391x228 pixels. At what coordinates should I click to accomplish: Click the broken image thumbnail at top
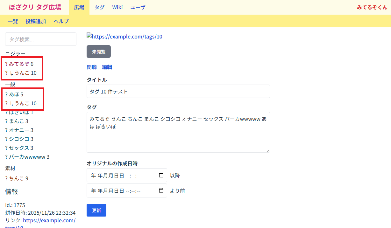tap(89, 37)
